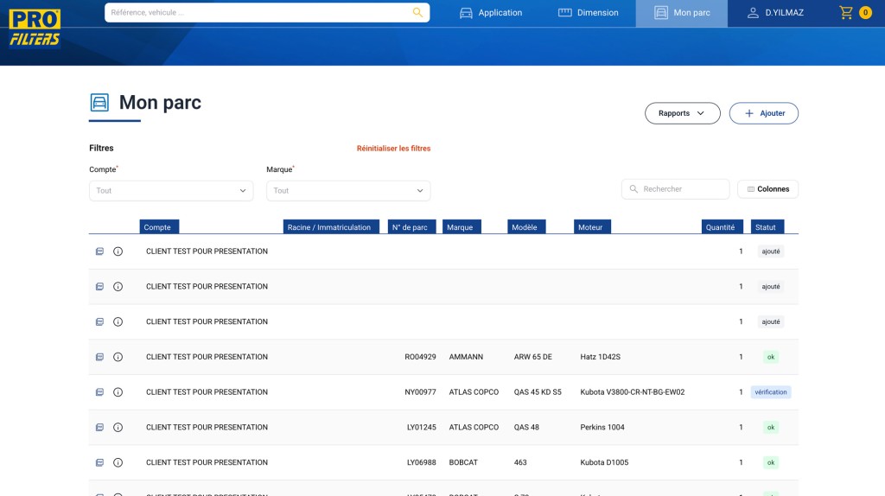885x496 pixels.
Task: Open the Compte filter dropdown
Action: (x=171, y=191)
